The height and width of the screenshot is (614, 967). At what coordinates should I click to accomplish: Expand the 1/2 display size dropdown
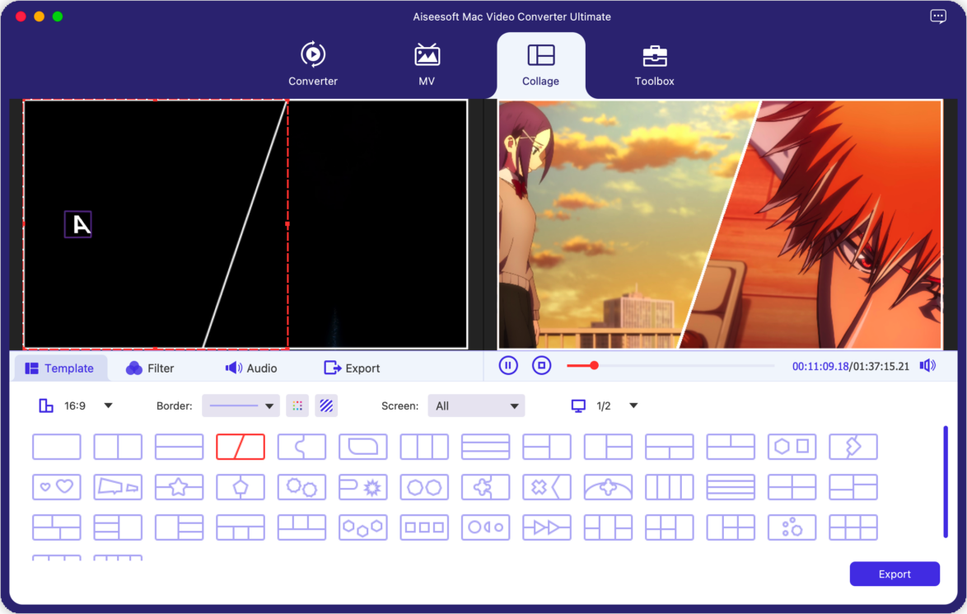(x=633, y=406)
